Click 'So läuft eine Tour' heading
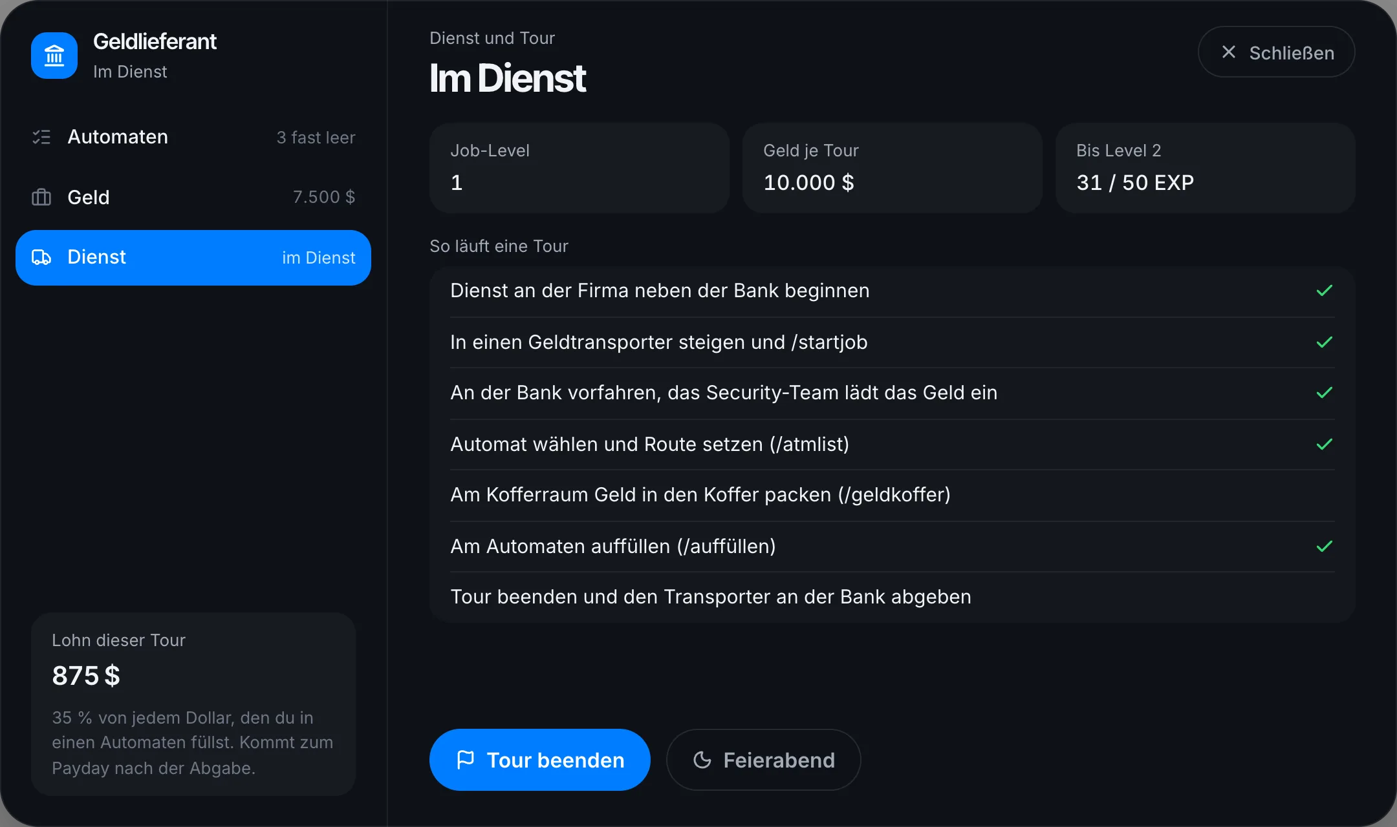Image resolution: width=1397 pixels, height=827 pixels. click(x=499, y=246)
